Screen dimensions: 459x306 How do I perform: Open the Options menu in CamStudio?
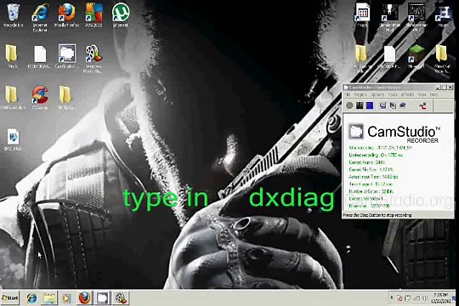(377, 94)
